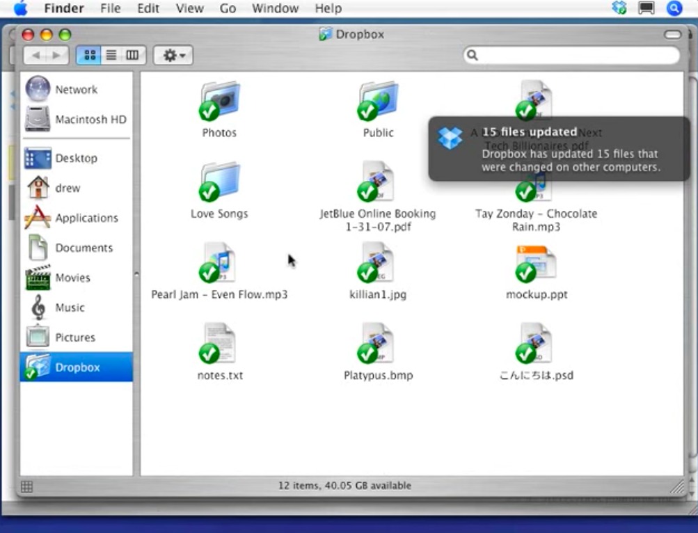
Task: Click the sidebar divider grip handle
Action: [136, 274]
